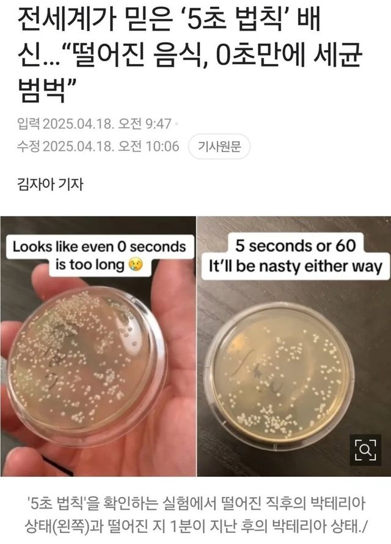Tap the 'is too long' caption line

[x=90, y=265]
